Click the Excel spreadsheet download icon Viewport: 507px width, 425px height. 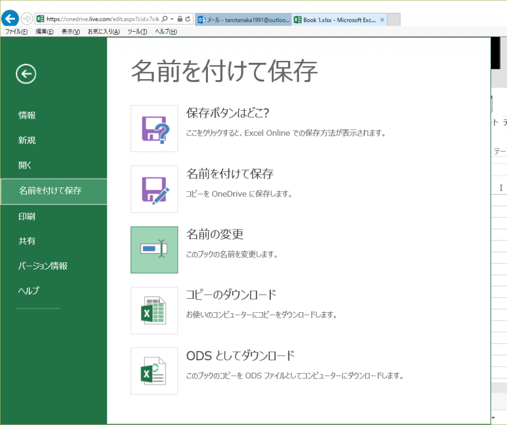tap(154, 311)
